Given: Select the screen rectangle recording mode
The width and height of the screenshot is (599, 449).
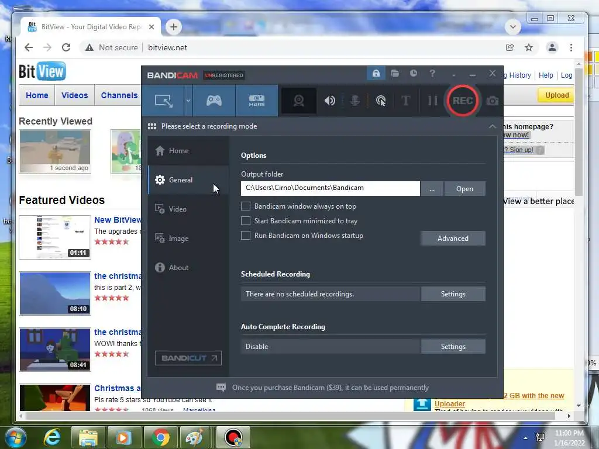Looking at the screenshot, I should pyautogui.click(x=163, y=101).
